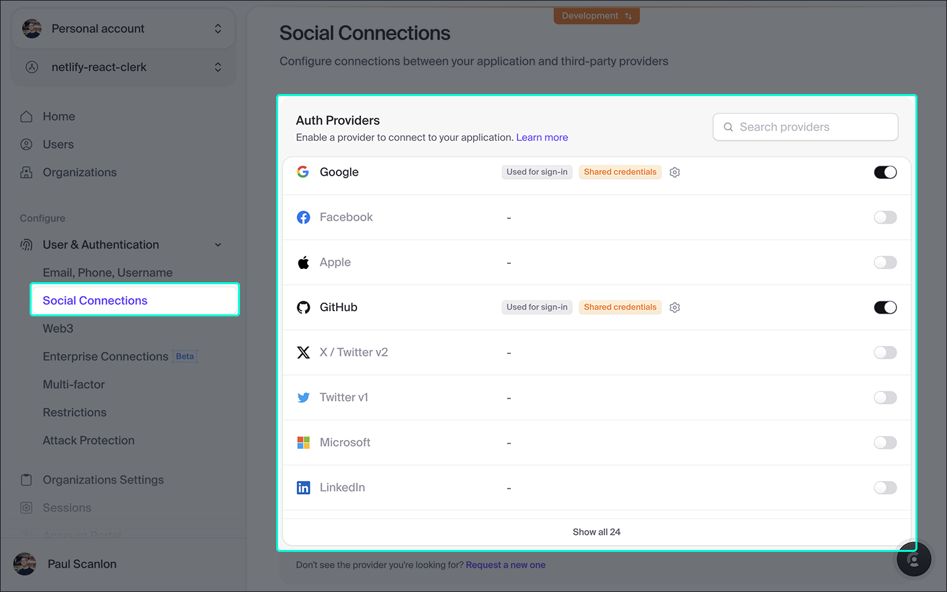Enable the LinkedIn provider toggle
The height and width of the screenshot is (592, 947).
(885, 487)
